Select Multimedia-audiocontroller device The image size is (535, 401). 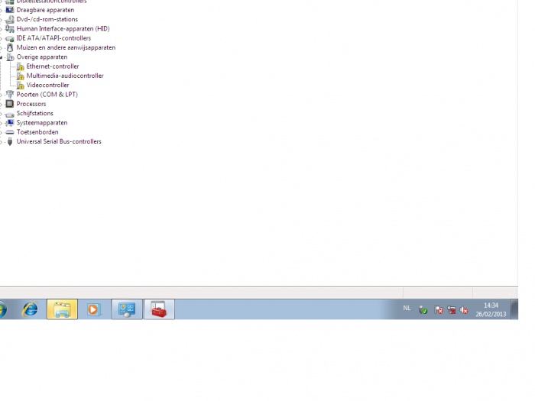[x=65, y=76]
